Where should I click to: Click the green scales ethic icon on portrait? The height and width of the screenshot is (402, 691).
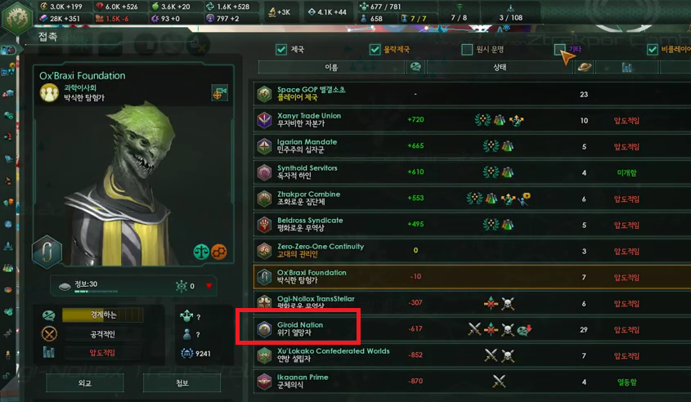(x=201, y=252)
